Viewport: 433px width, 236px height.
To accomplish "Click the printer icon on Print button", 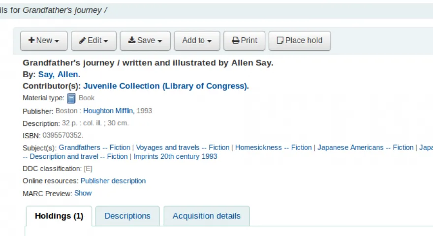I will point(236,41).
